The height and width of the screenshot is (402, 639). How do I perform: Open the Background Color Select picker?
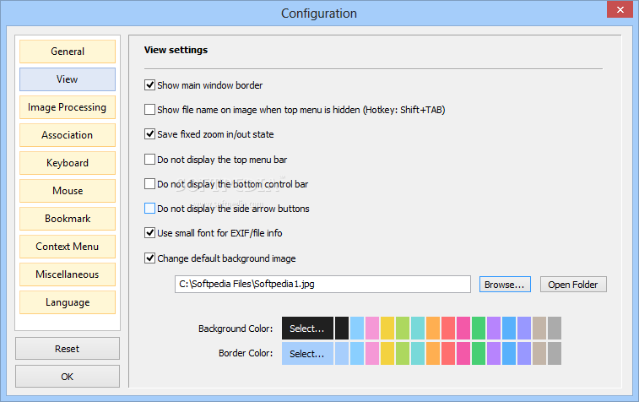coord(307,329)
